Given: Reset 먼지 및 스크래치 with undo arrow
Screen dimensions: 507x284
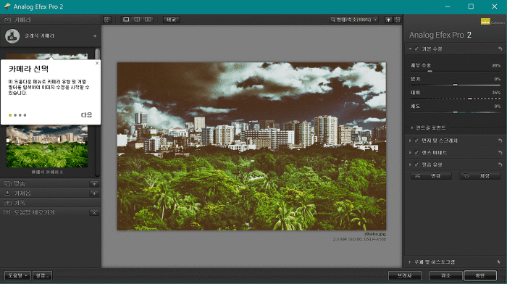Looking at the screenshot, I should (500, 141).
